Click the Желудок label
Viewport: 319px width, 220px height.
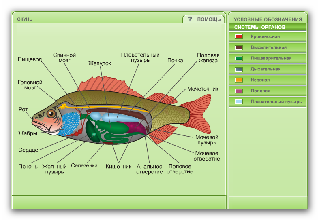click(x=99, y=63)
